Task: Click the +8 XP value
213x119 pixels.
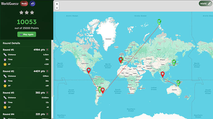Action: (48, 107)
